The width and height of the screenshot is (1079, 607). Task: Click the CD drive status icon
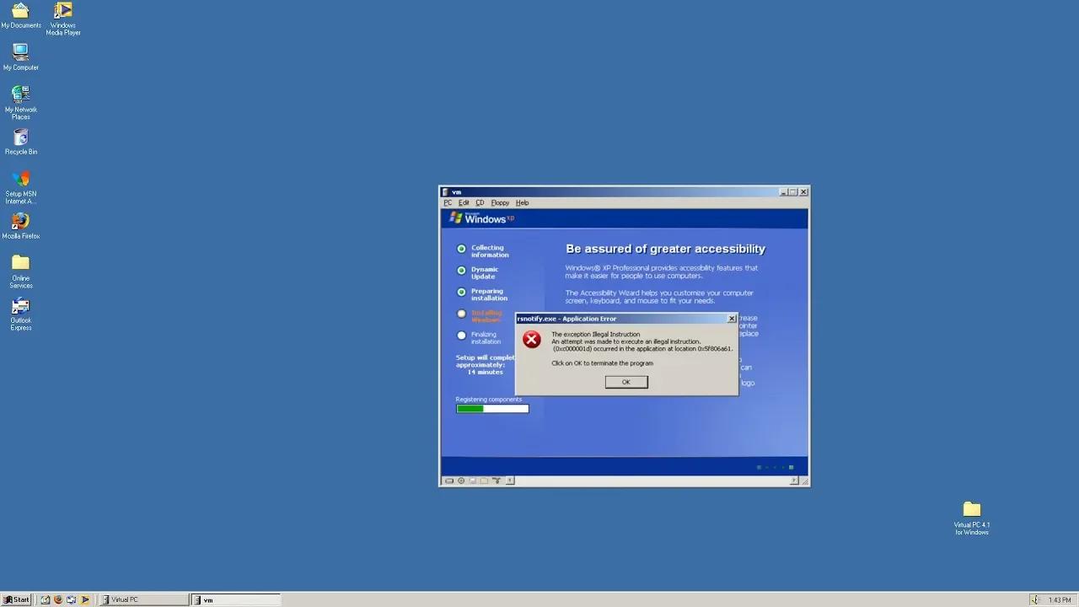461,481
